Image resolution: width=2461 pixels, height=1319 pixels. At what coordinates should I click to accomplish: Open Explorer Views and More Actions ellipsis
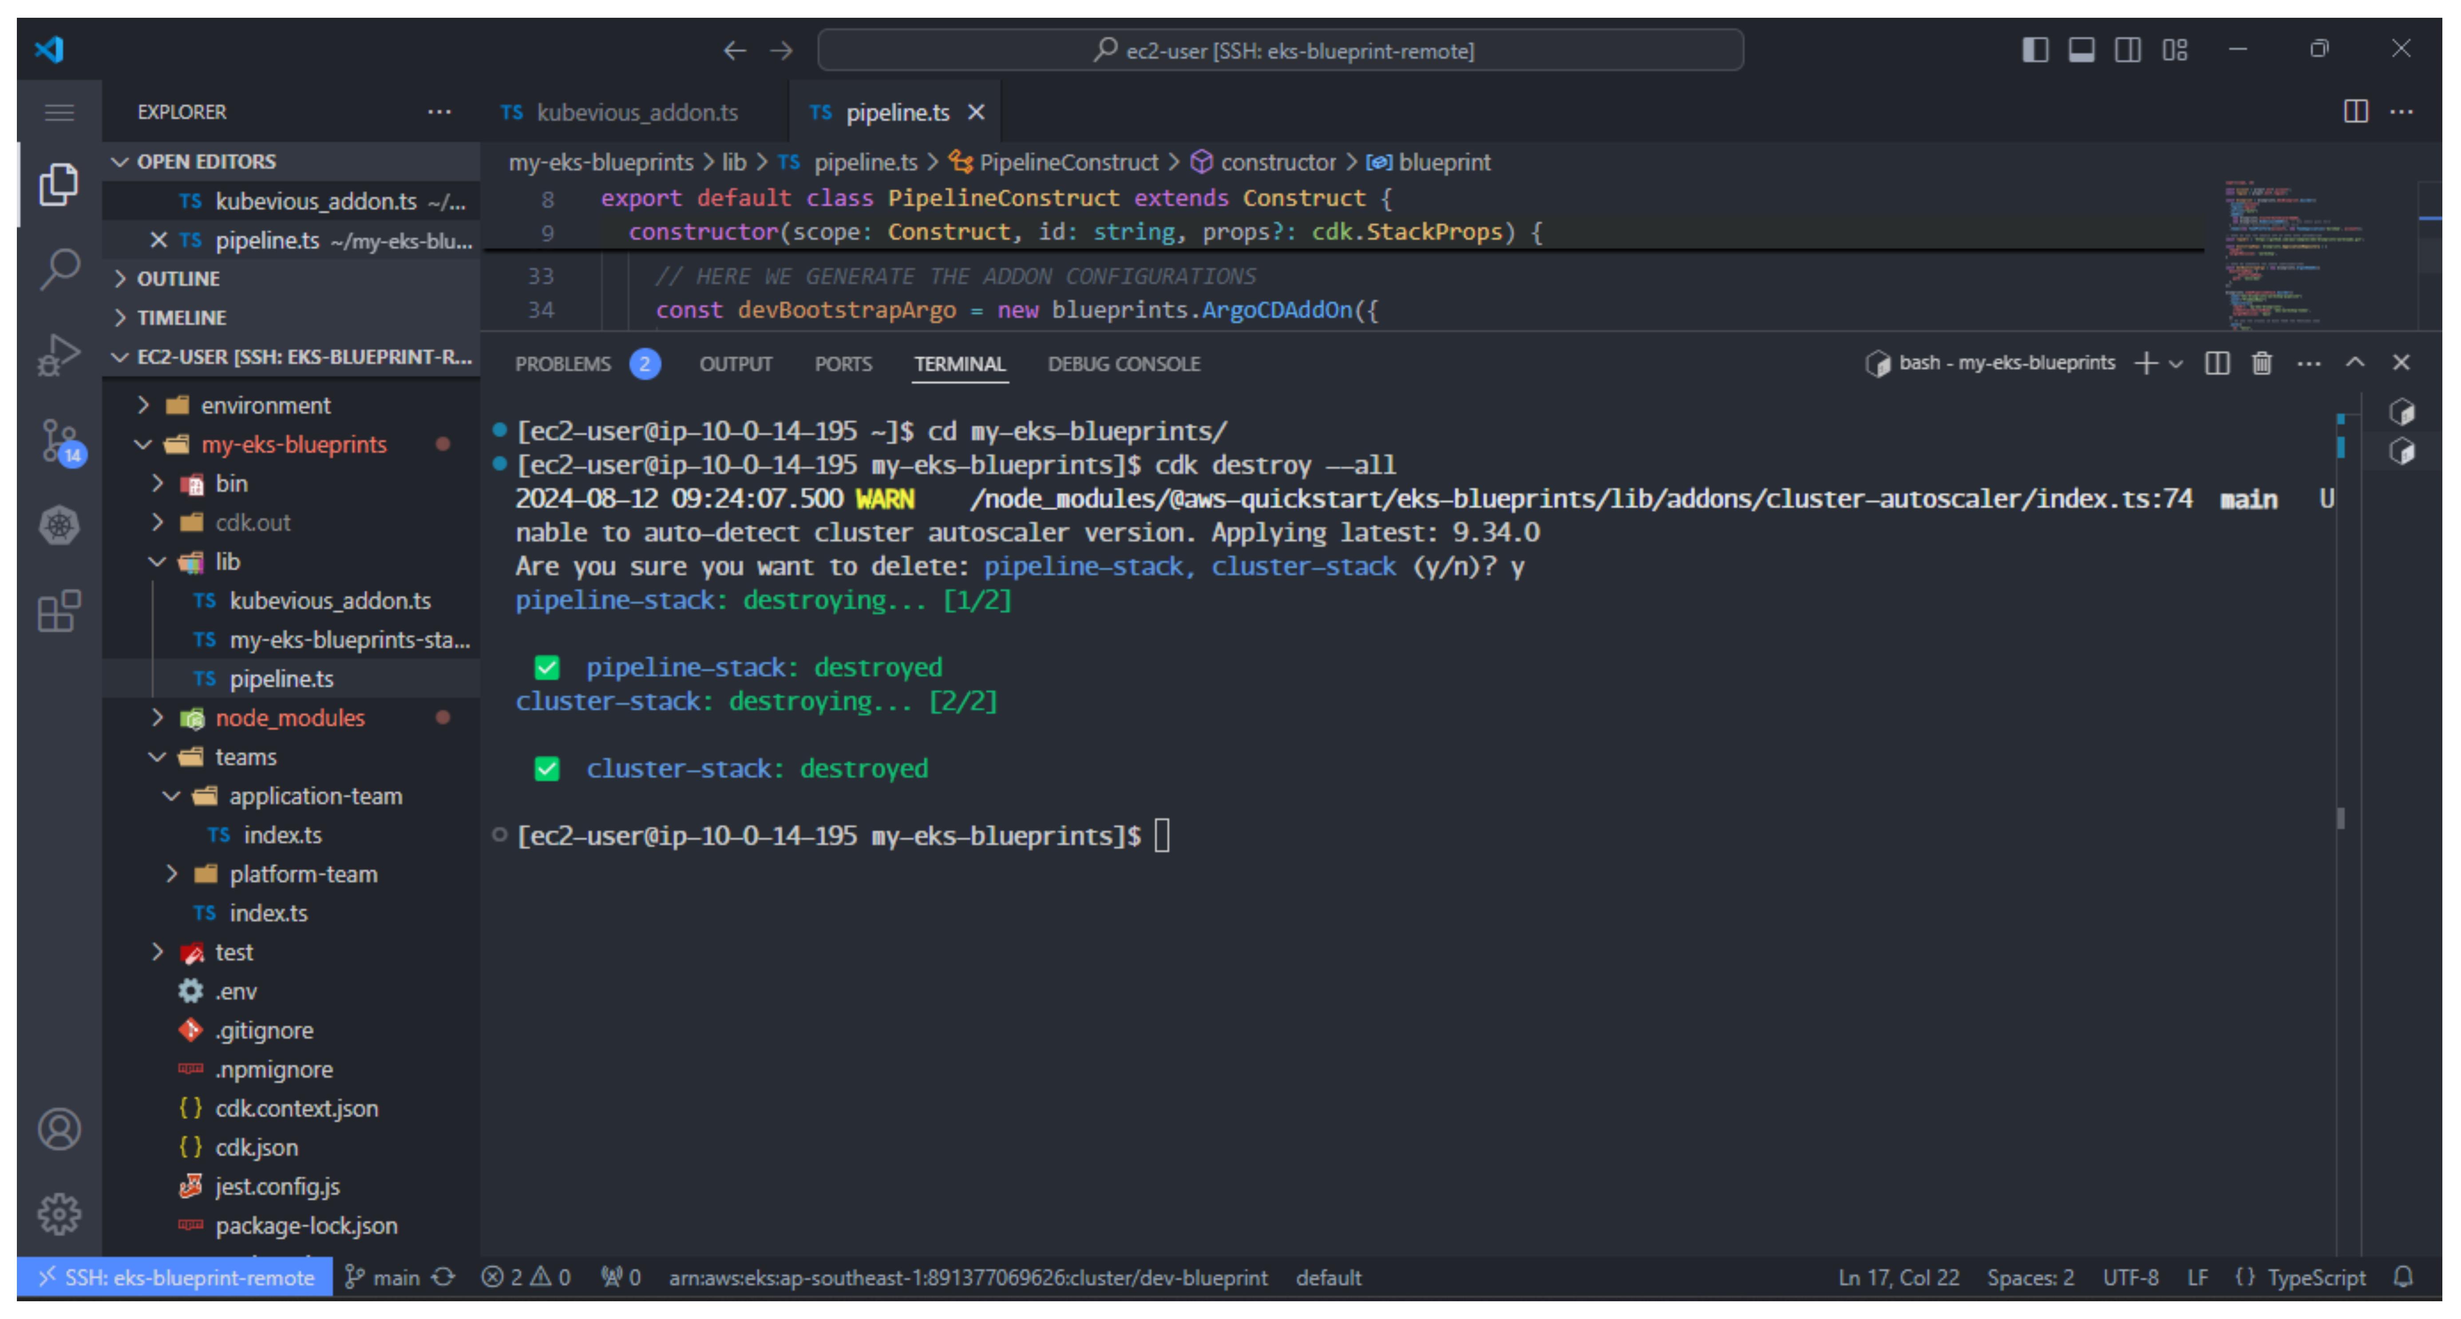[x=439, y=112]
